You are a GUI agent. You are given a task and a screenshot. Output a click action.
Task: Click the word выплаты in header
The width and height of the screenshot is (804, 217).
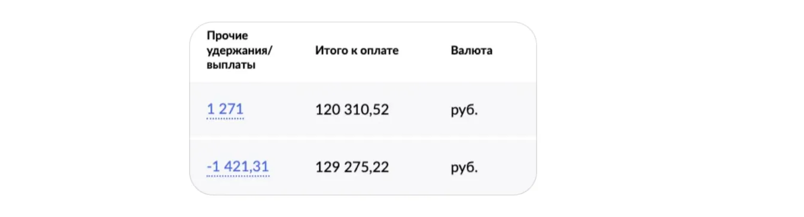pos(231,65)
